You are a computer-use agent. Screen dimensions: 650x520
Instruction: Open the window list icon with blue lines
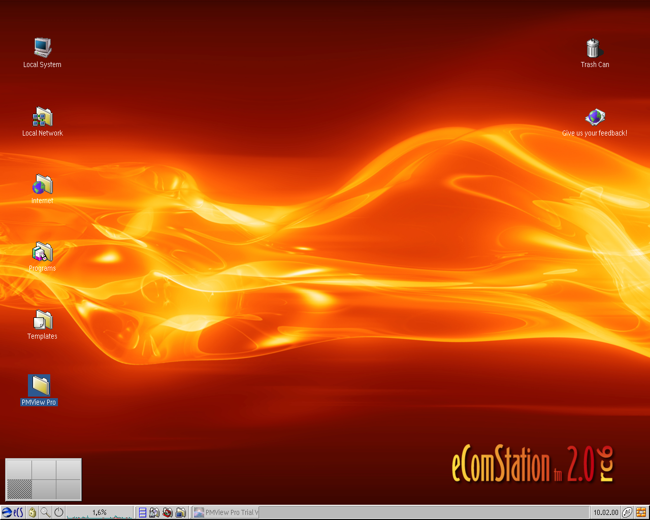[143, 512]
